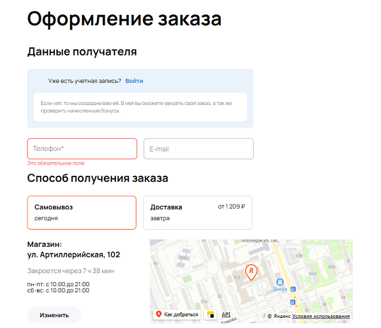Click building 32А label on map
Screen dimensions: 381x328
click(x=204, y=301)
